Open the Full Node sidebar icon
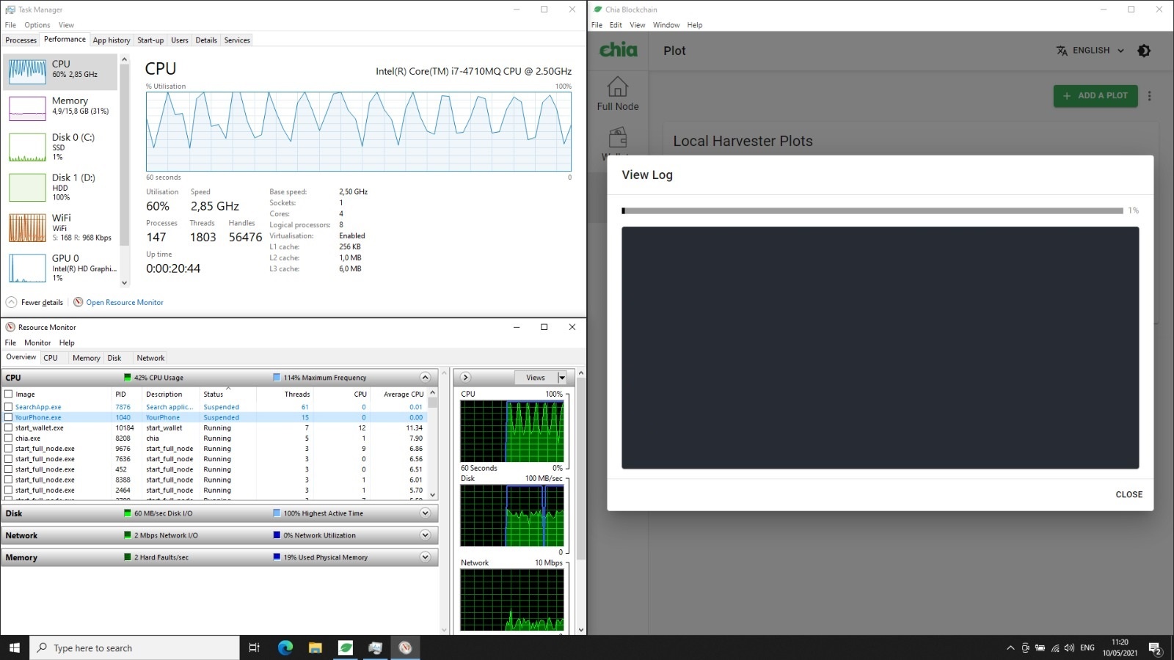Viewport: 1174px width, 660px height. 618,93
